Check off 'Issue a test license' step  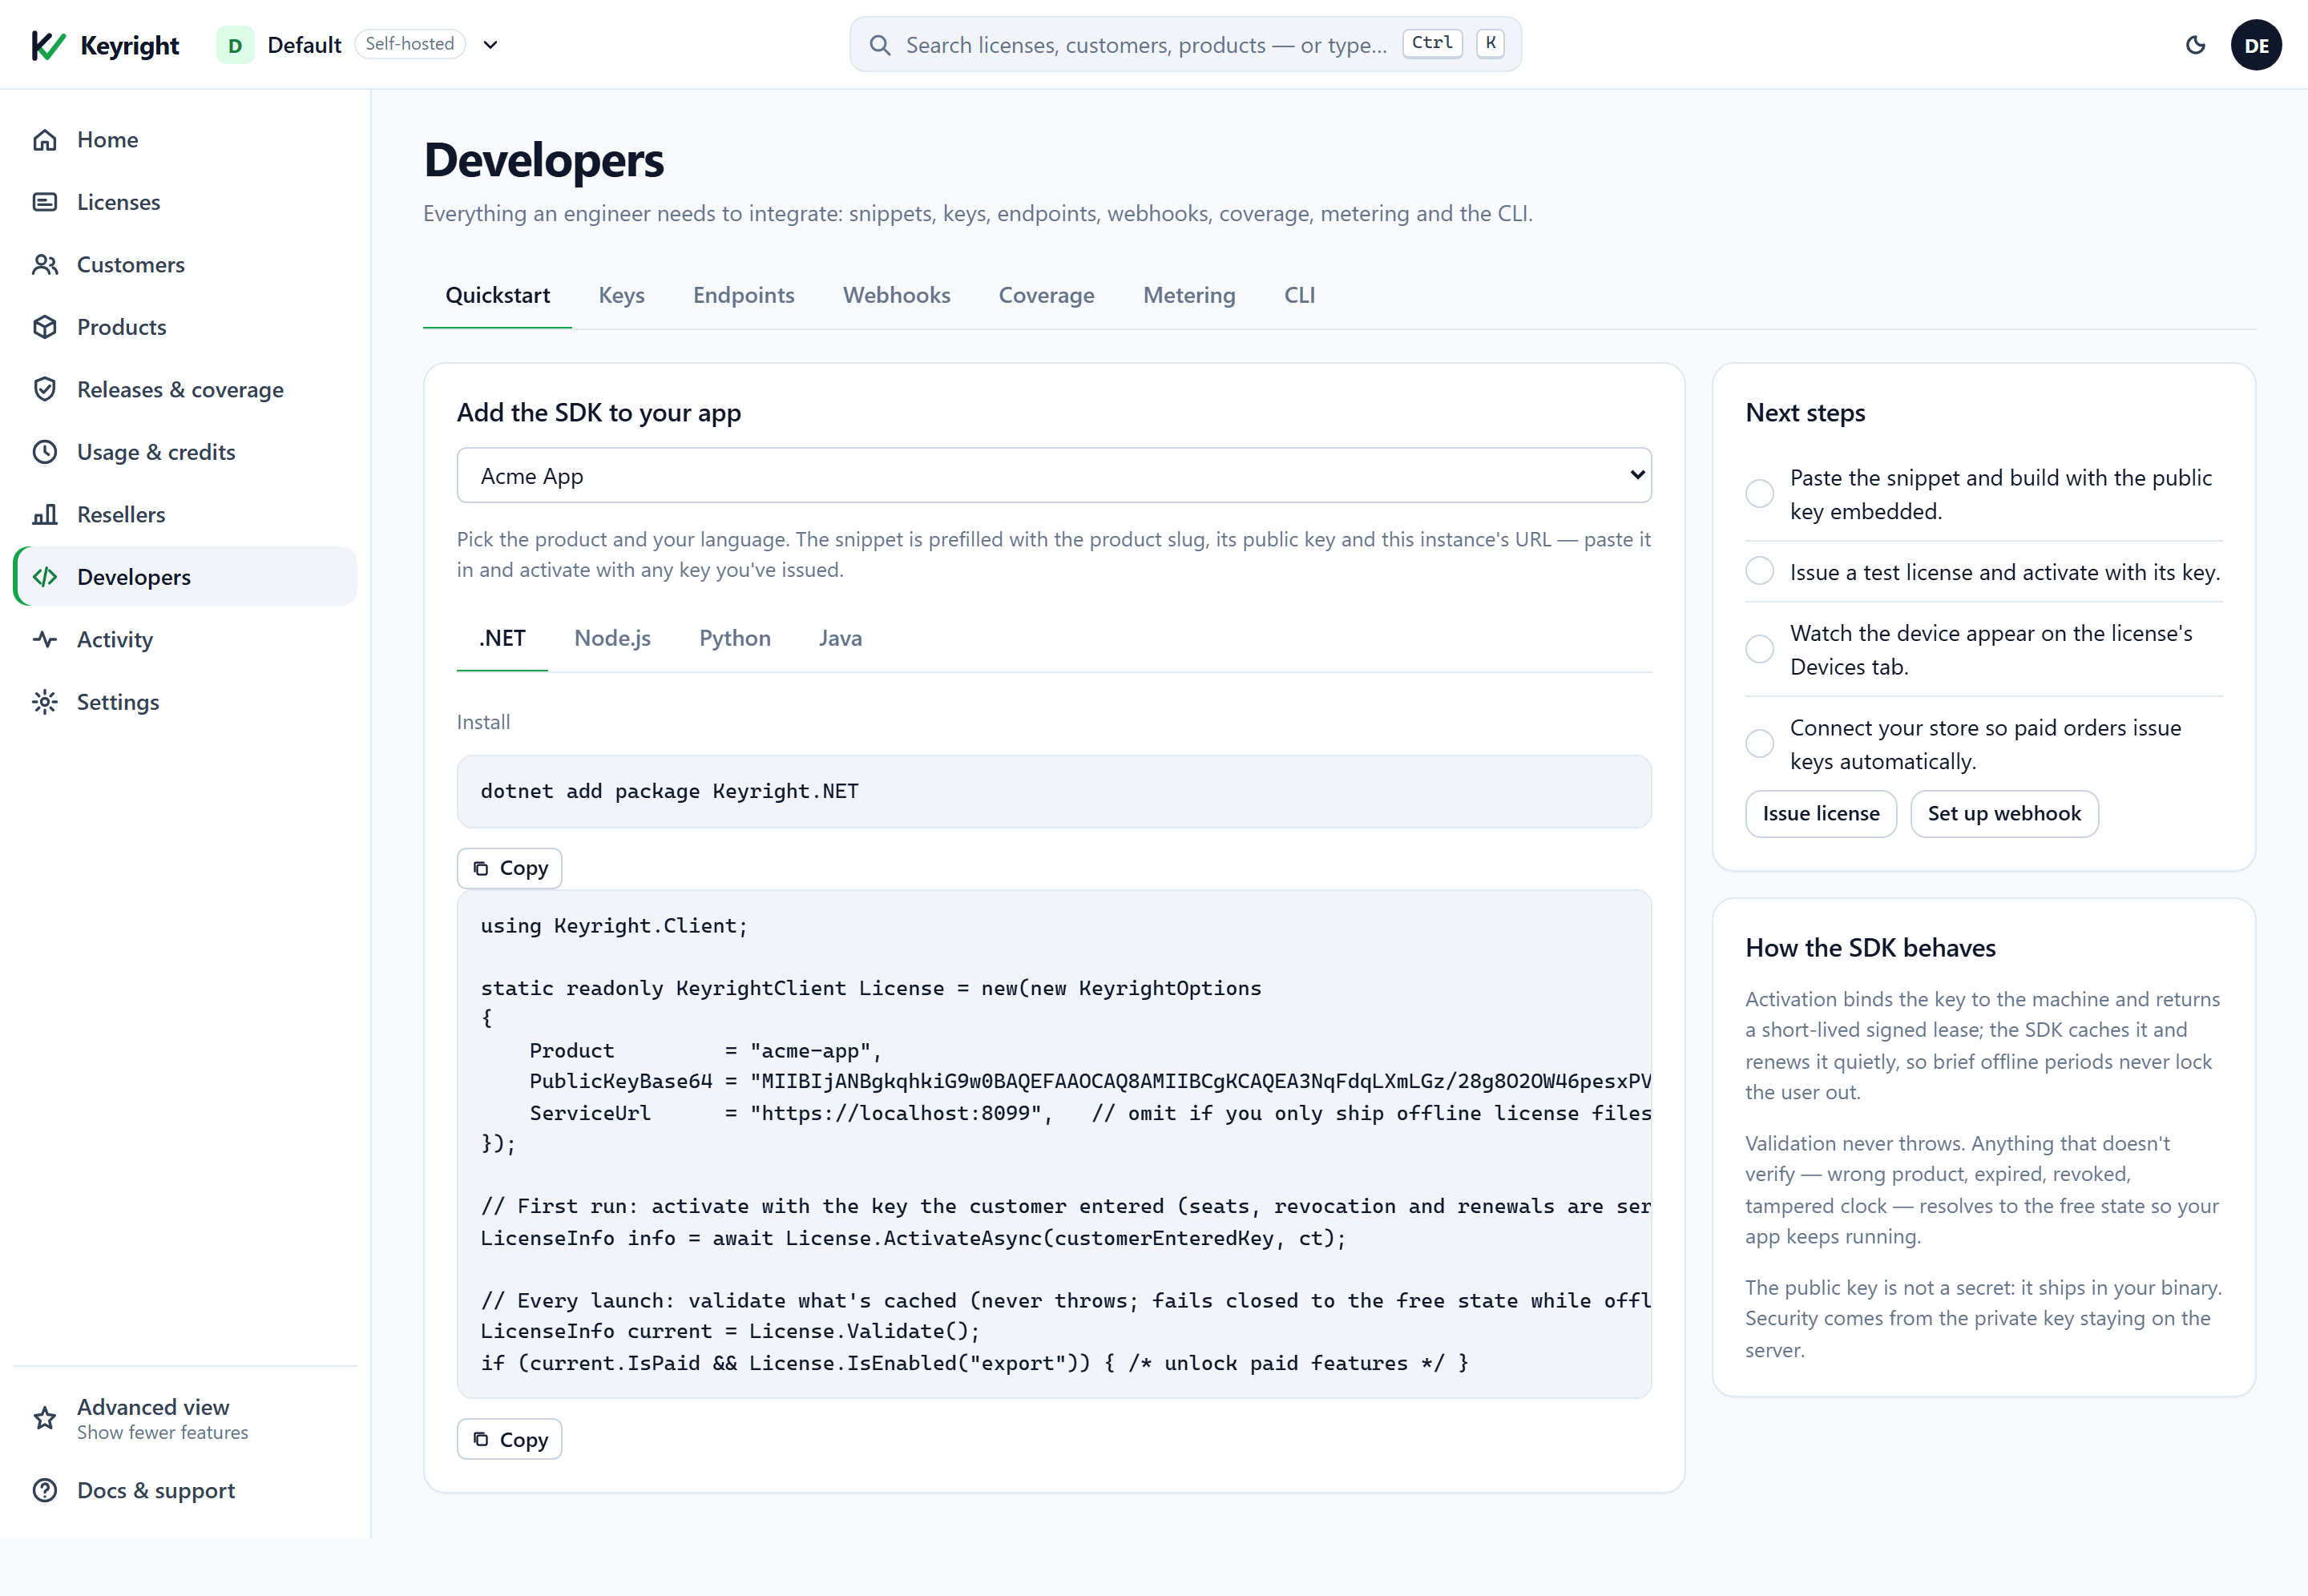[1759, 571]
